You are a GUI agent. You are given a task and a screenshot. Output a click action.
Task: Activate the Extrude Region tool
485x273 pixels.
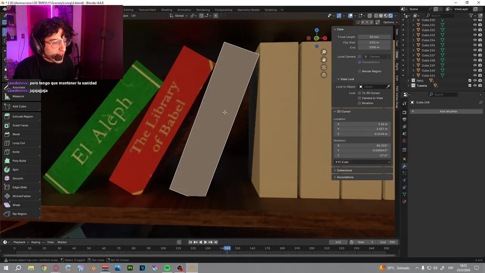pyautogui.click(x=21, y=116)
